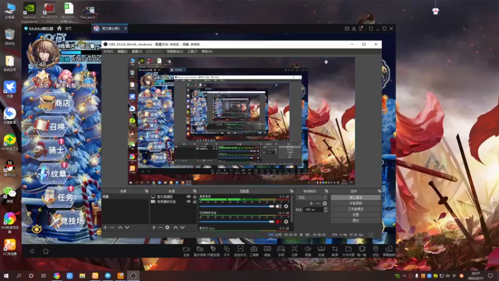Toggle lock on display capture source
This screenshot has width=499, height=281.
pos(195,197)
